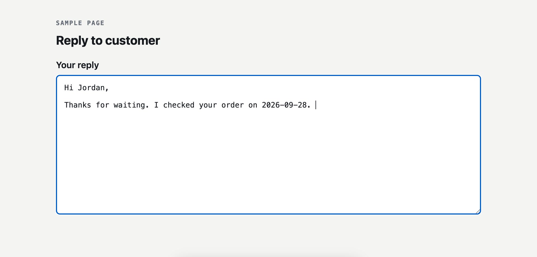The width and height of the screenshot is (537, 257).
Task: Place cursor on the word "Jordan"
Action: pos(91,88)
